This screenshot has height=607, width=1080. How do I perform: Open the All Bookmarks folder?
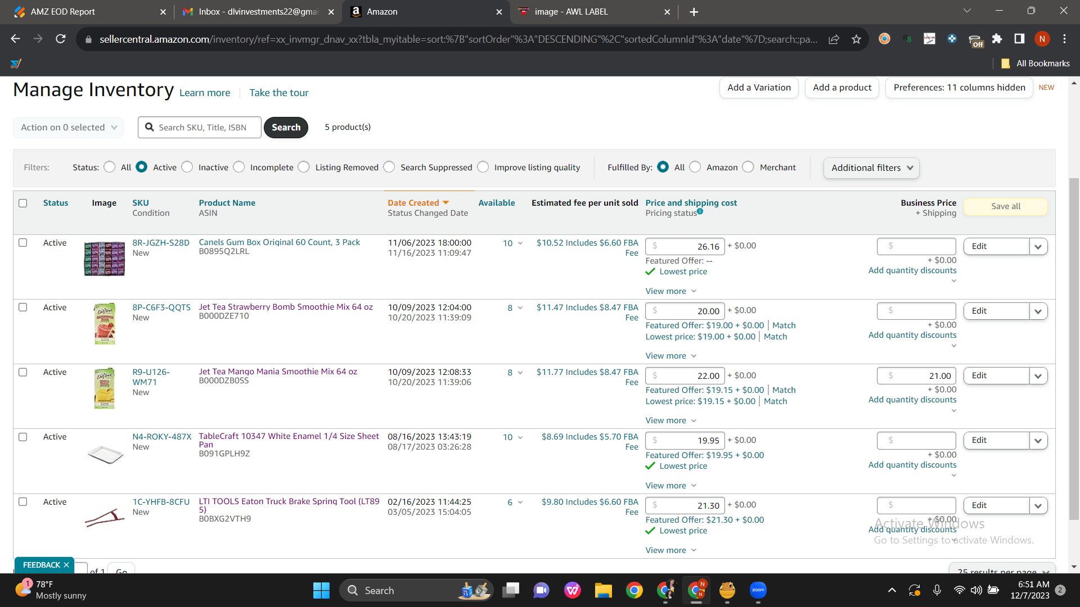pos(1035,64)
